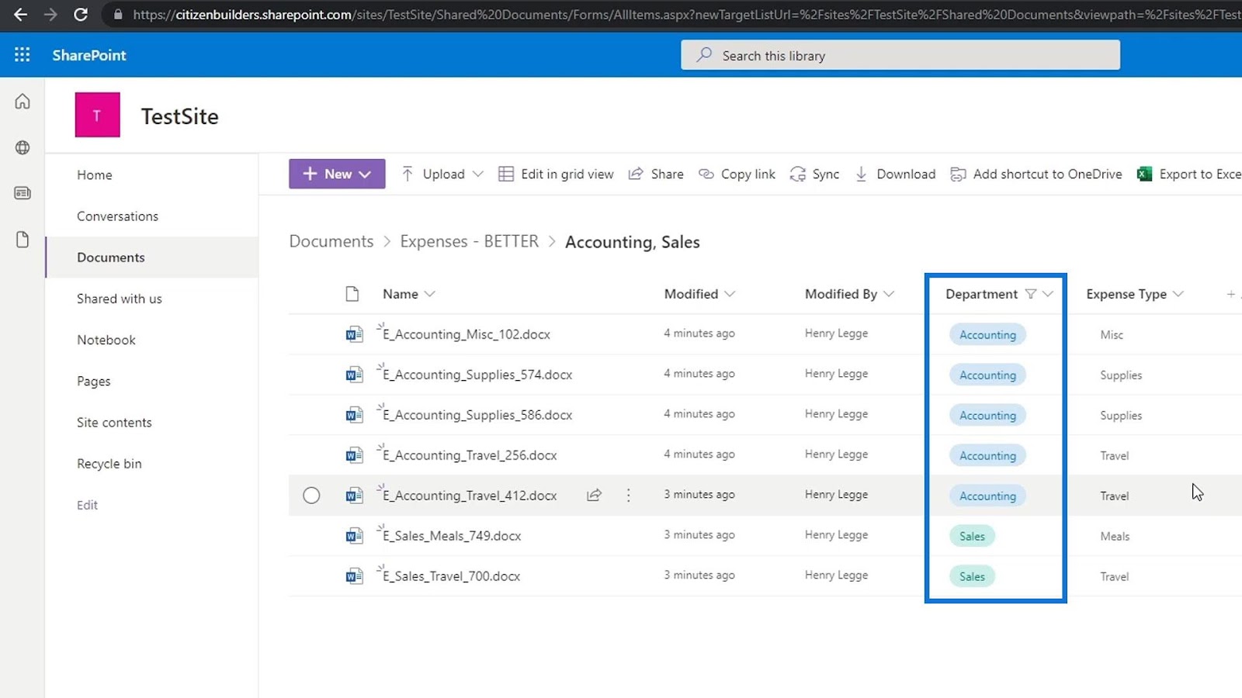Click the Search this library box
This screenshot has height=698, width=1242.
click(x=900, y=56)
